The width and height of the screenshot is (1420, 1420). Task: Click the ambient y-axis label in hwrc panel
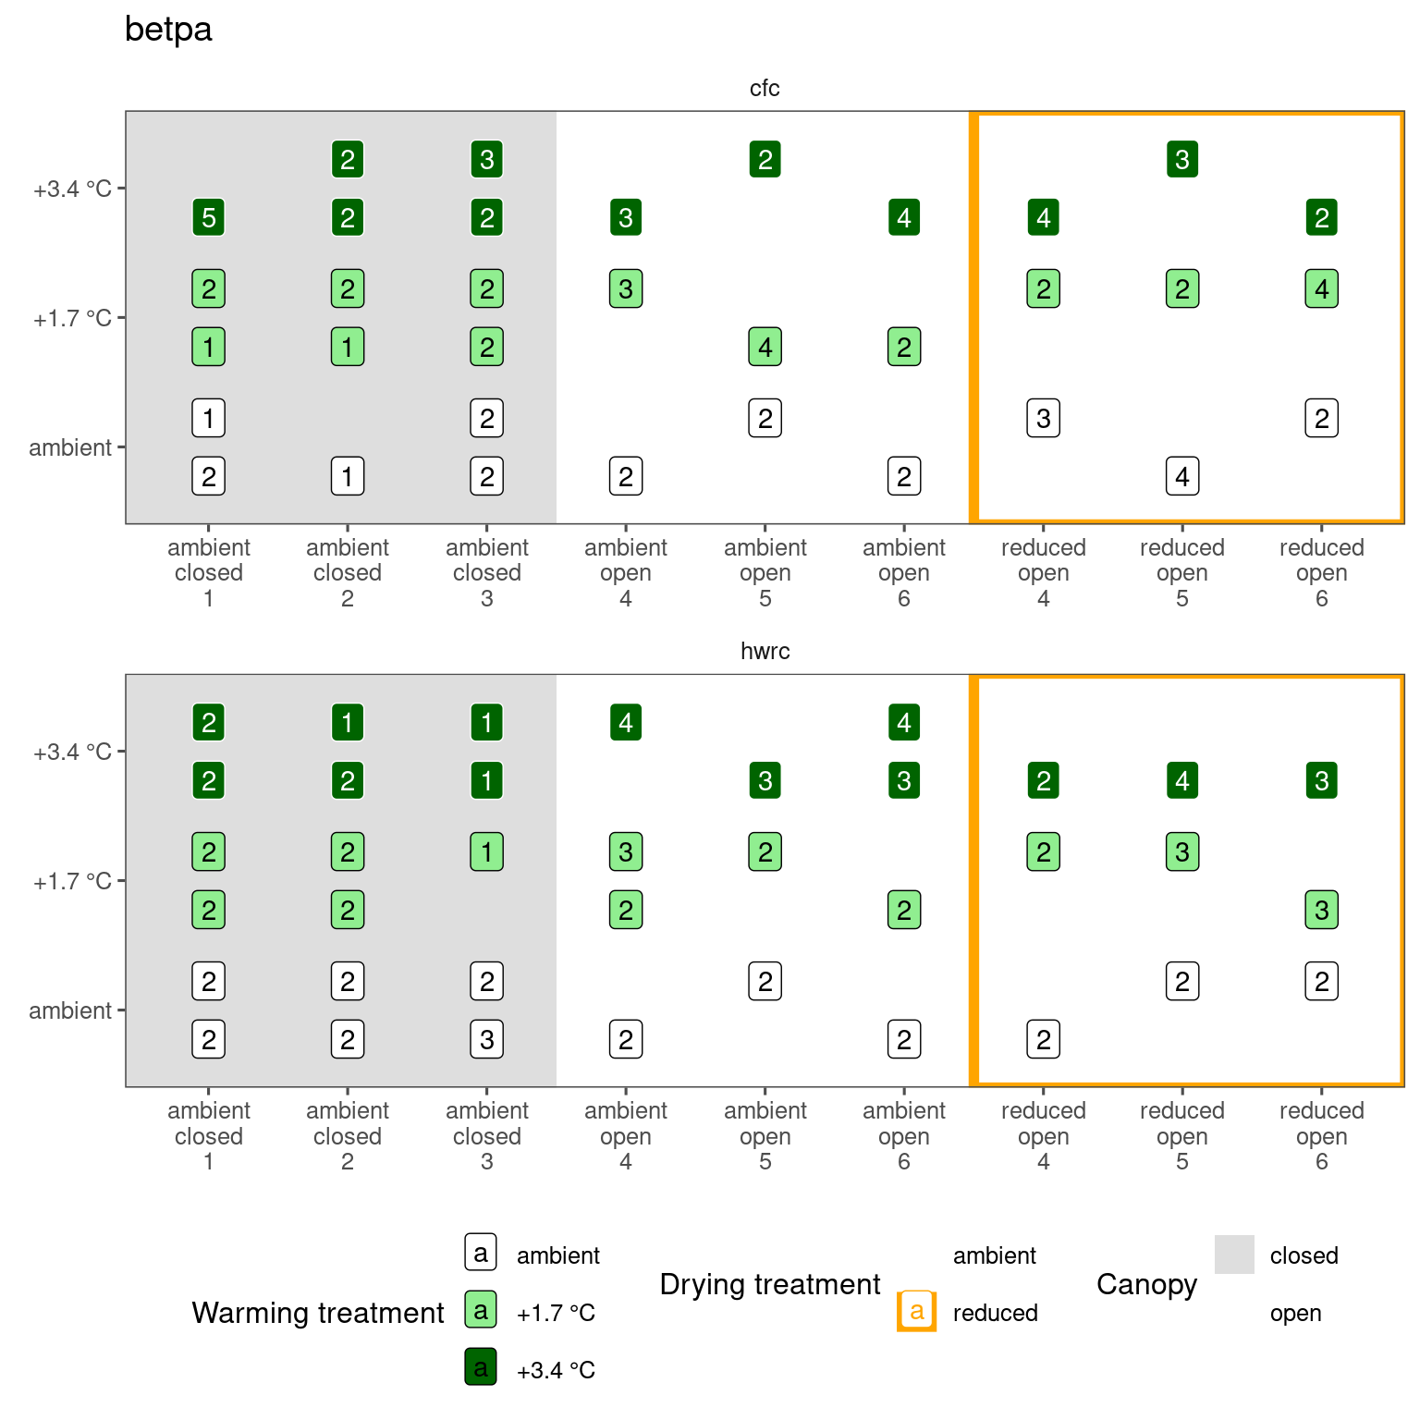tap(70, 1011)
